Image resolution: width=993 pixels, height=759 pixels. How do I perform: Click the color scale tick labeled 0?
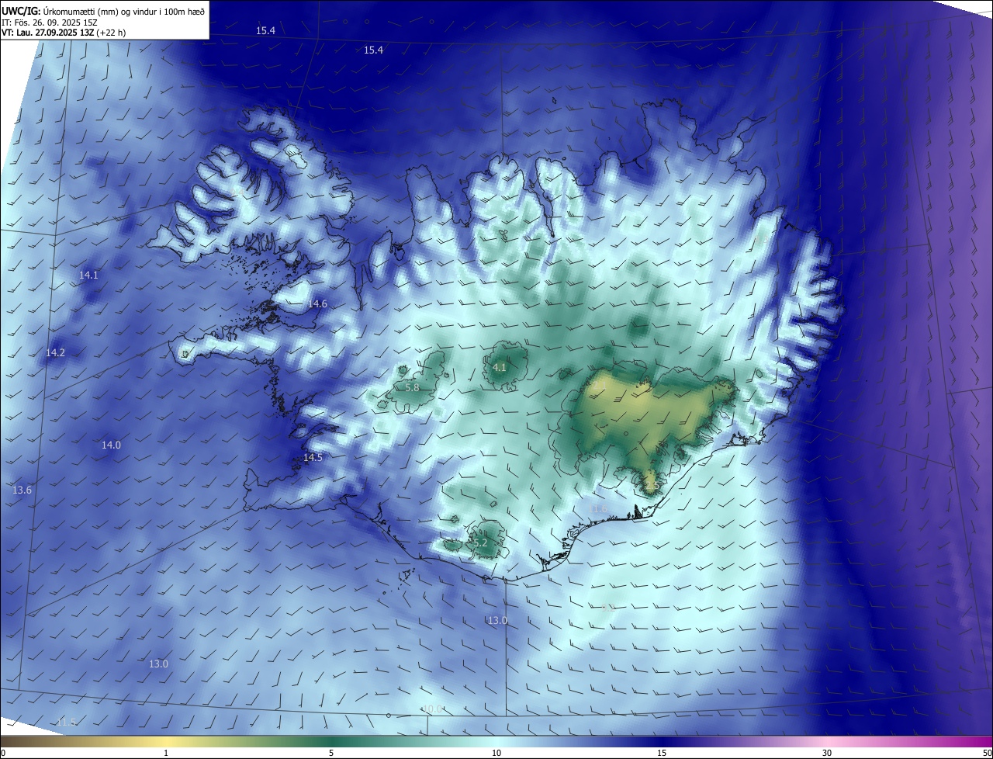[3, 753]
